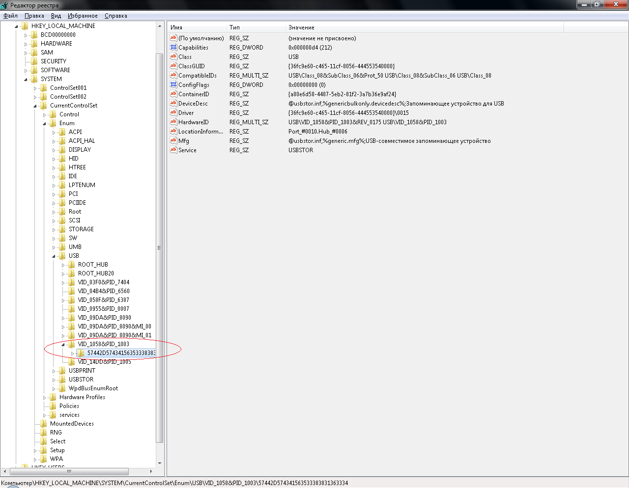The height and width of the screenshot is (488, 629).
Task: Click the Registry Editor title bar icon
Action: click(4, 5)
